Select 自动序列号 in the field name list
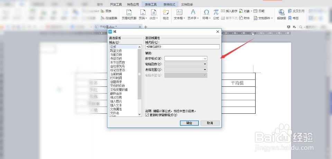The height and width of the screenshot is (159, 332). tap(118, 66)
